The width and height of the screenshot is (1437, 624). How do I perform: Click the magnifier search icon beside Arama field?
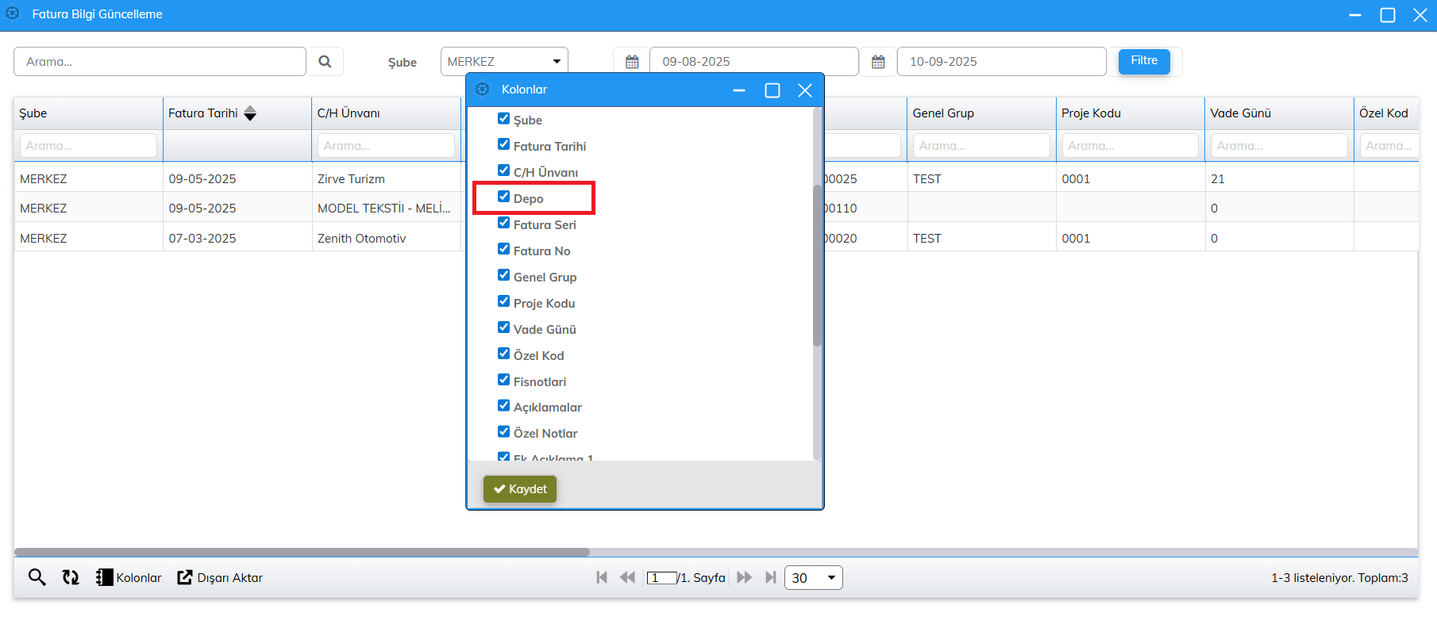[325, 61]
